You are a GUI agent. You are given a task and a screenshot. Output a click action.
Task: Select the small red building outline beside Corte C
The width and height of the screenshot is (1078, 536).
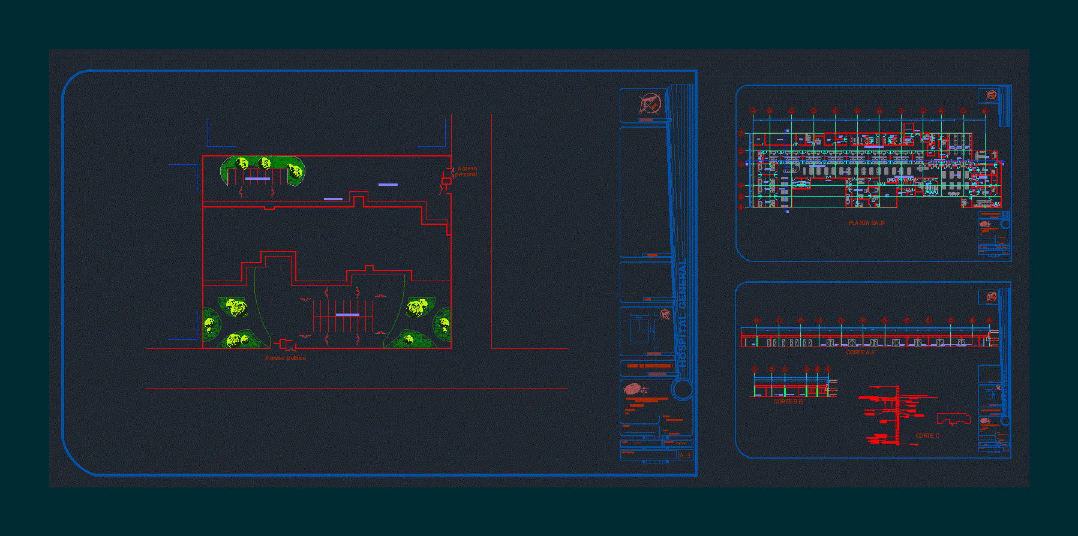953,420
